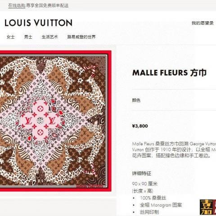Image resolution: width=216 pixels, height=216 pixels.
Task: Open the 女士 menu
Action: [x=11, y=37]
